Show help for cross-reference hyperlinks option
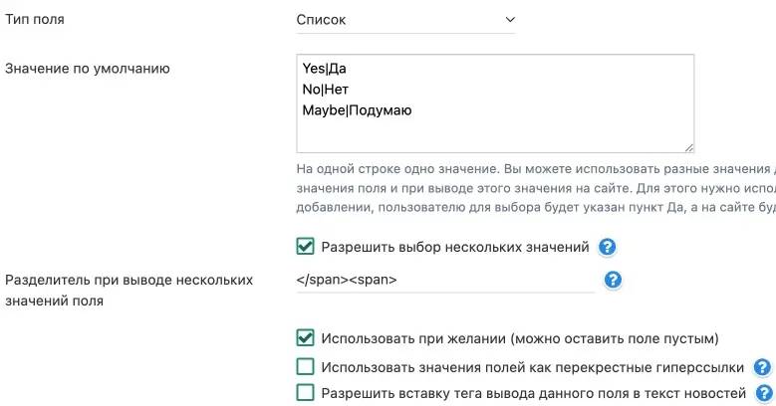Screen dimensions: 776x406 point(763,367)
